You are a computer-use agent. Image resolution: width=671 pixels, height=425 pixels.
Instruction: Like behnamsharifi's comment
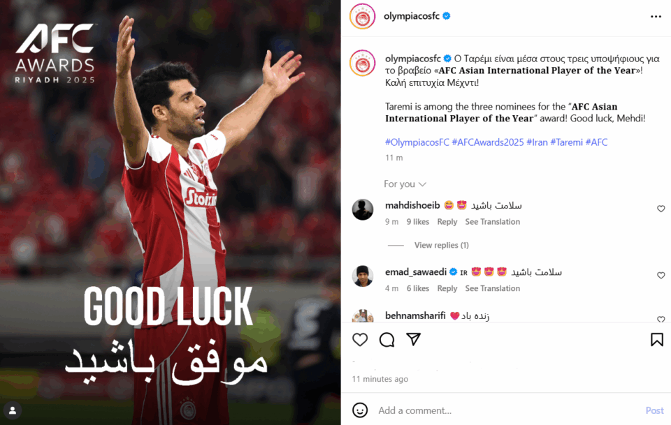tap(661, 319)
